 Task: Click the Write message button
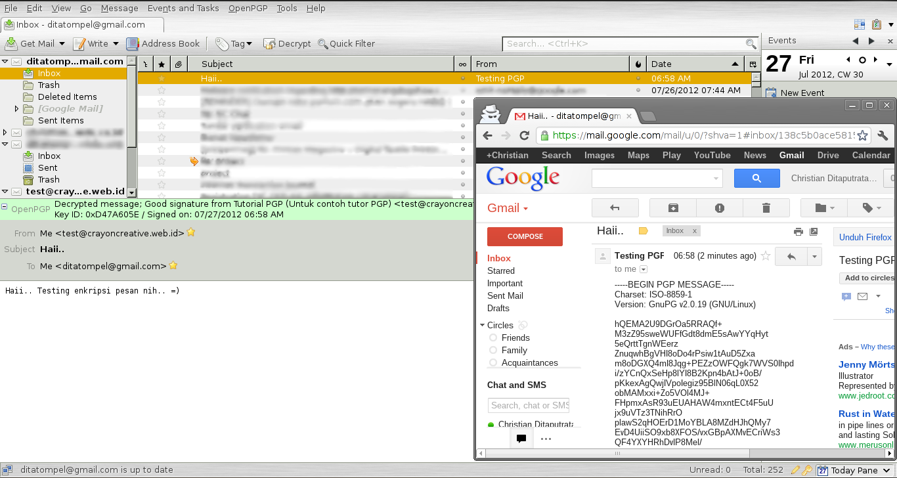tap(91, 44)
